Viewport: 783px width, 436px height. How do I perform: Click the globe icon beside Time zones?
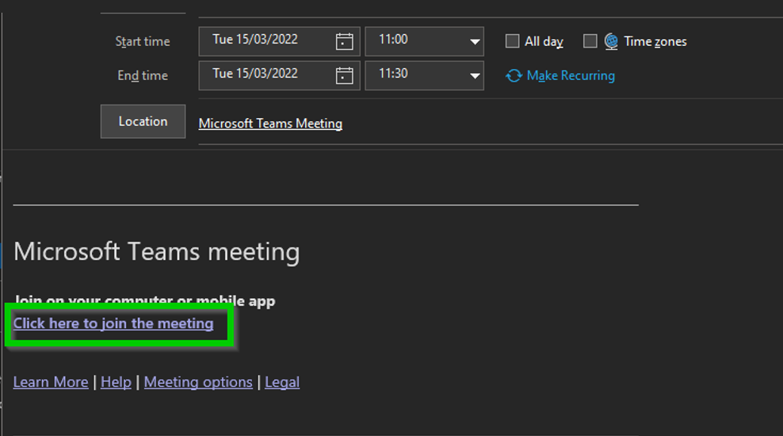click(x=611, y=41)
